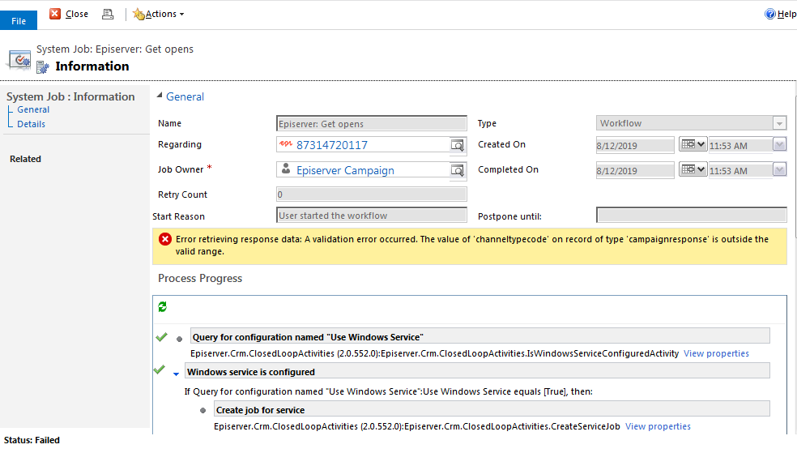Click the red error icon in warning bar
797x453 pixels.
(165, 239)
